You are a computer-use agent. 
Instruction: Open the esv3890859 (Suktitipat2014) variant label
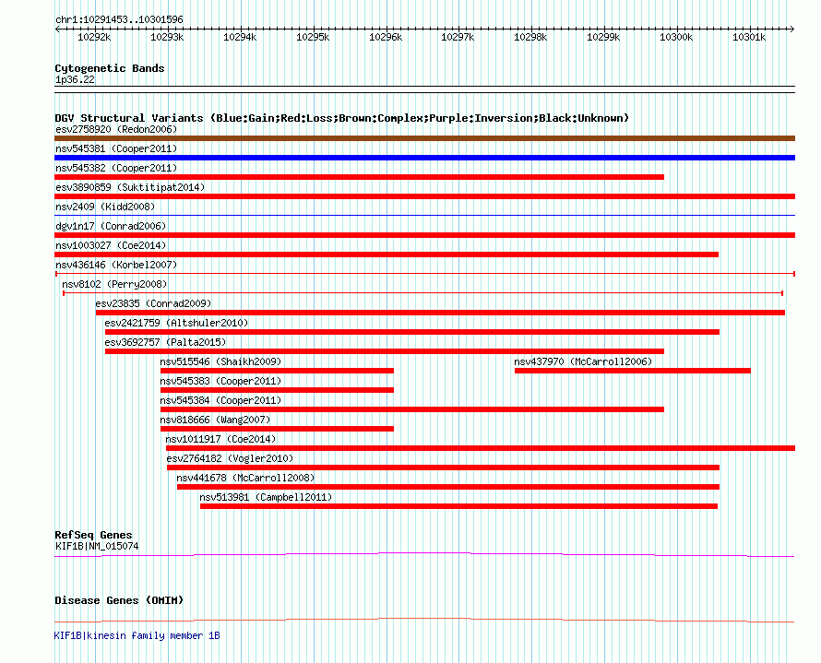pos(130,187)
